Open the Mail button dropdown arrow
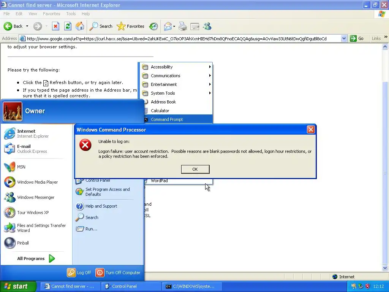Viewport: 389px width, 292px height. pos(174,26)
